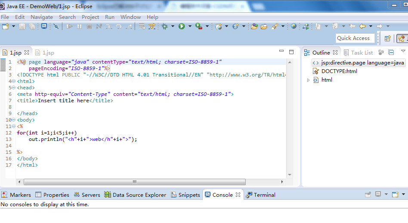Screen dimensions: 408x223
Task: Click the Run External Tools icon
Action: point(199,26)
